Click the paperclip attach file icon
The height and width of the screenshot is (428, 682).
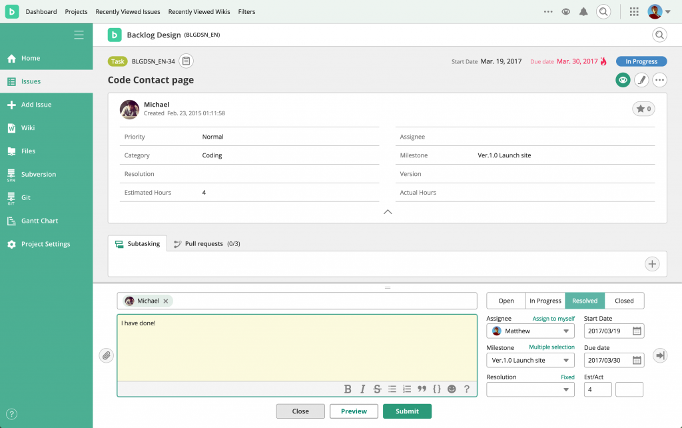pyautogui.click(x=107, y=355)
